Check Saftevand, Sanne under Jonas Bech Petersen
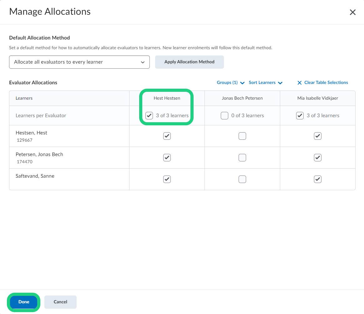 coord(242,179)
